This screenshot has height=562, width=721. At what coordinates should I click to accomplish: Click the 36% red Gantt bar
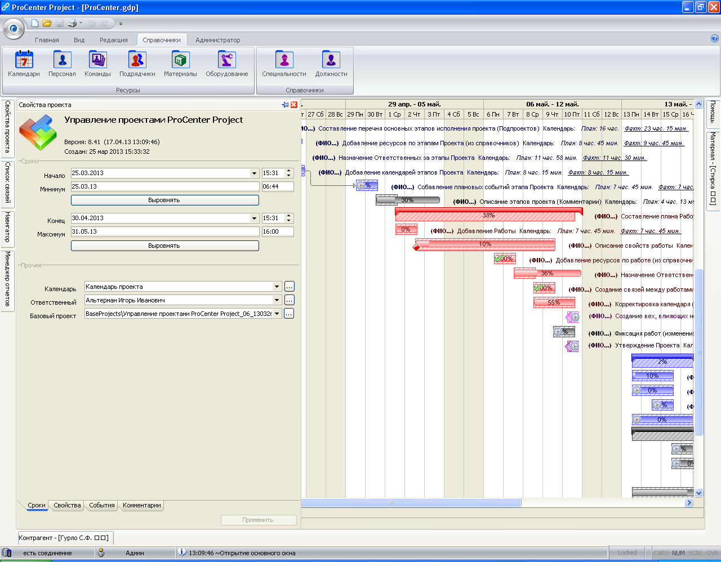[547, 273]
